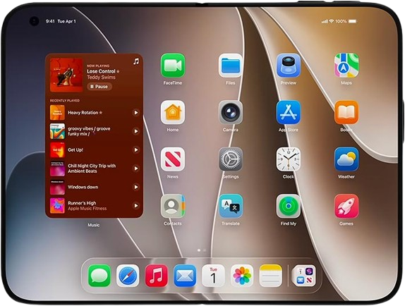Open the Settings app
The width and height of the screenshot is (405, 306).
(231, 159)
